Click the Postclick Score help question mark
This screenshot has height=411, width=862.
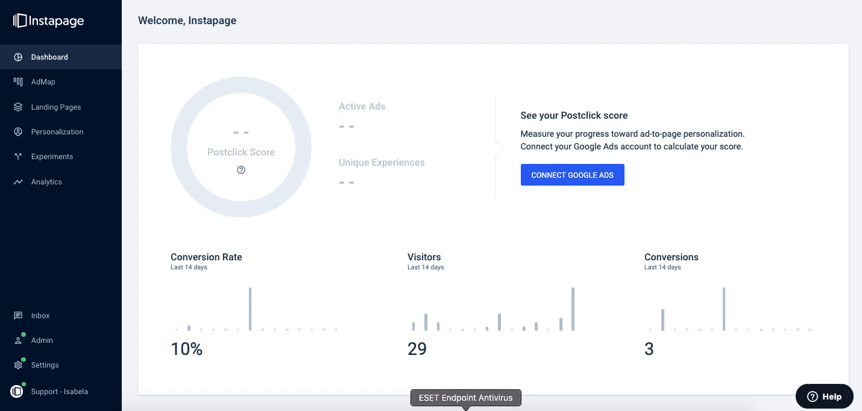point(241,170)
